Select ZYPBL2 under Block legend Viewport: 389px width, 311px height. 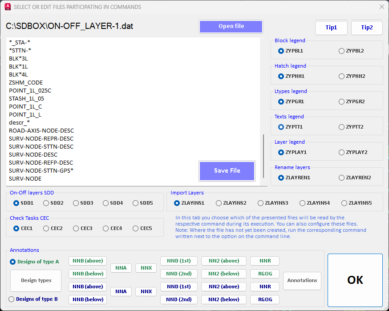(x=351, y=51)
